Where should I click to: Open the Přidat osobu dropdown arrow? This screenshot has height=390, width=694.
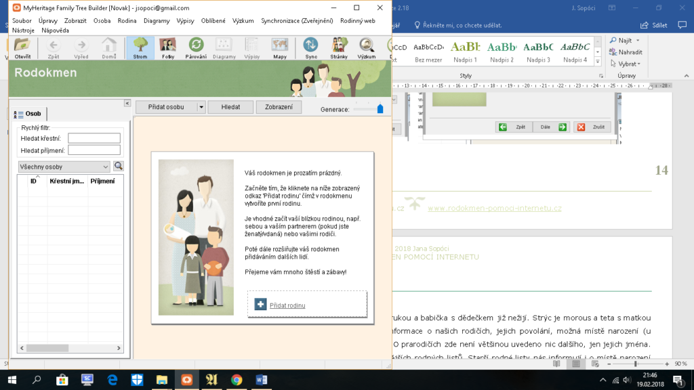point(201,107)
